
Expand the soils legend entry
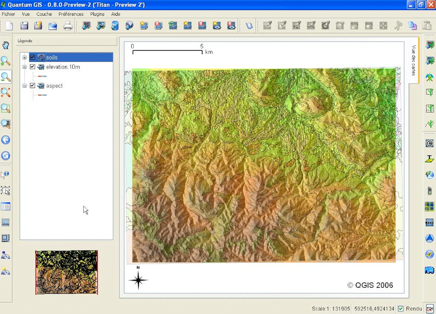point(25,57)
